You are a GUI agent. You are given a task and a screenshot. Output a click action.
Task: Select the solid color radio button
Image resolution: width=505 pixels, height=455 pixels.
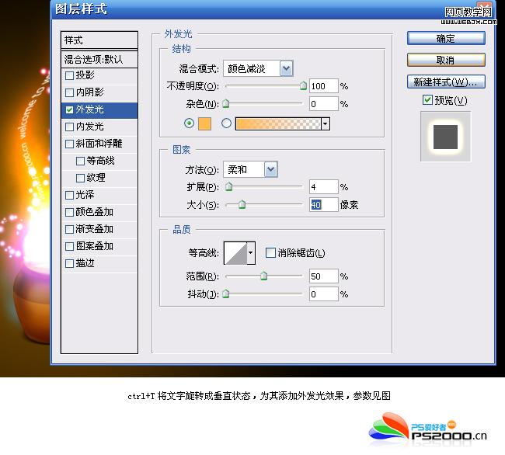pos(189,123)
